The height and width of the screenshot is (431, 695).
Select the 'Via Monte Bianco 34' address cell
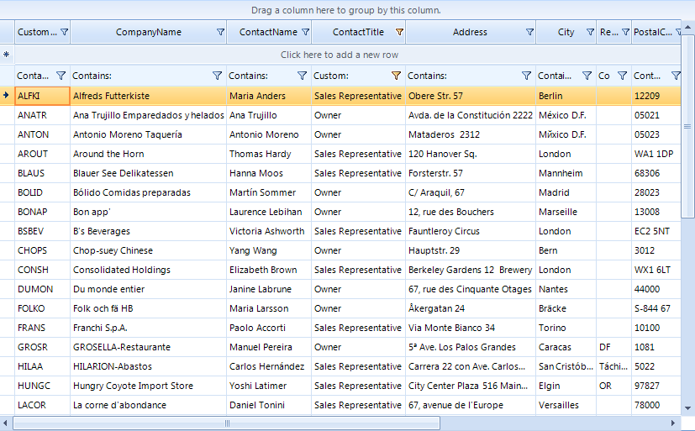point(471,328)
